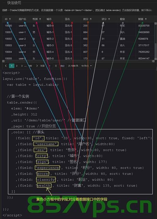Click the user-4 username cell

pos(22,52)
